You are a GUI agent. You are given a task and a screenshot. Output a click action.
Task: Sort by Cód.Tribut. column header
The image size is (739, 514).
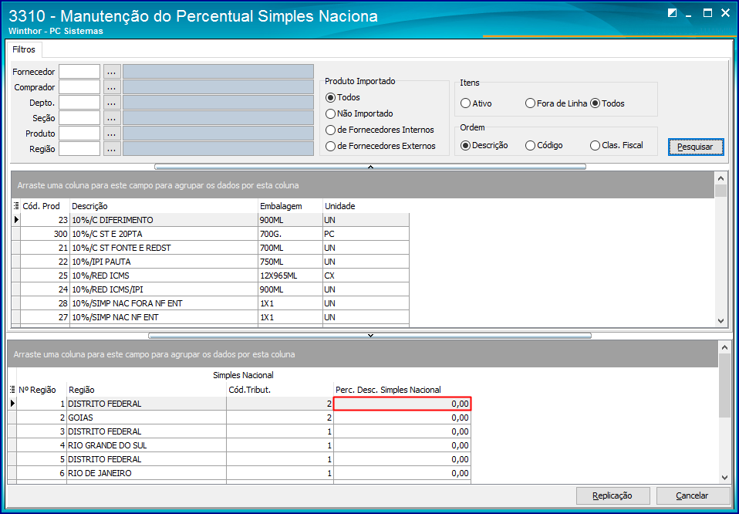click(x=280, y=390)
